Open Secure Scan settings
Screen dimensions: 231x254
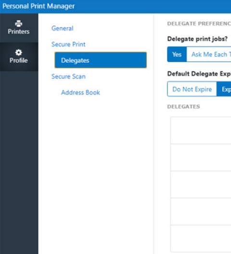point(68,77)
